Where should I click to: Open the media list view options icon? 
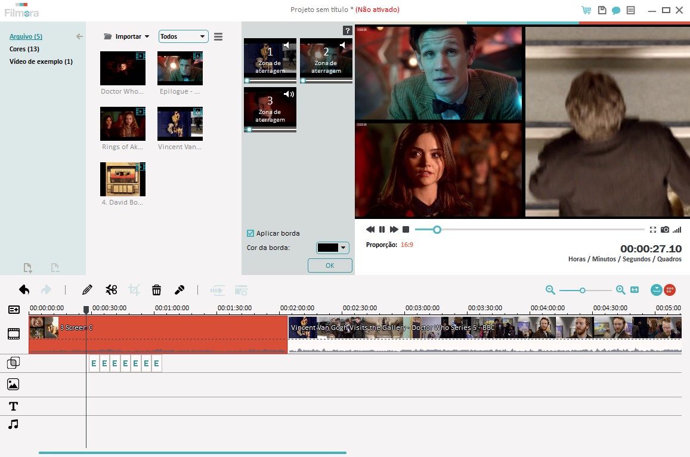point(218,36)
